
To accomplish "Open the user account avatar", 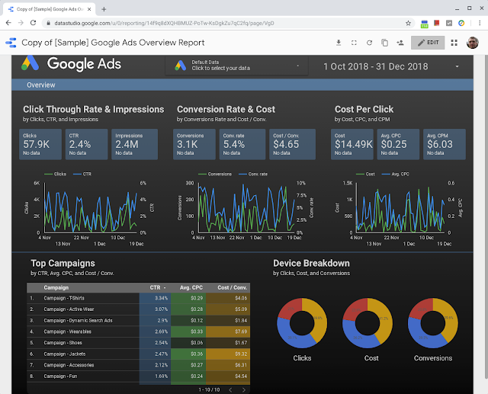I will coord(473,43).
